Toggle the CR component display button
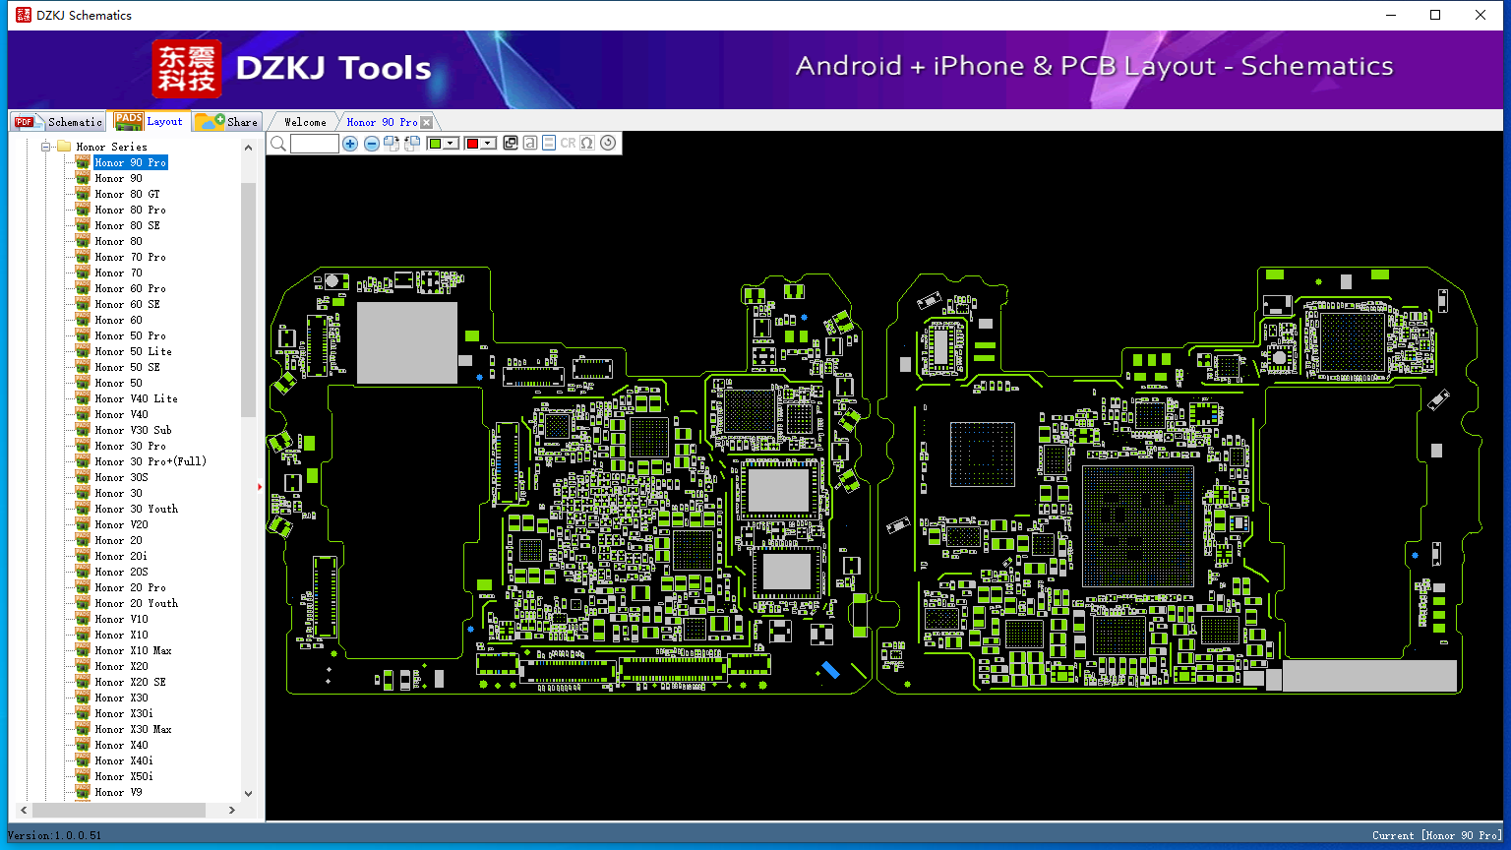 click(x=568, y=144)
